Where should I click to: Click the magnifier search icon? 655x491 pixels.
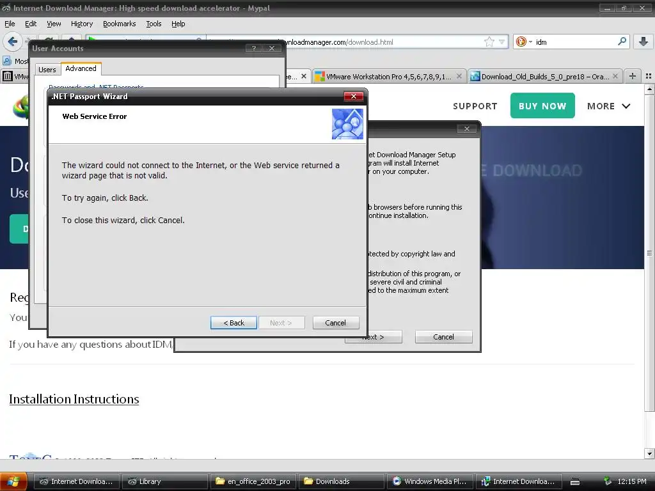tap(622, 42)
